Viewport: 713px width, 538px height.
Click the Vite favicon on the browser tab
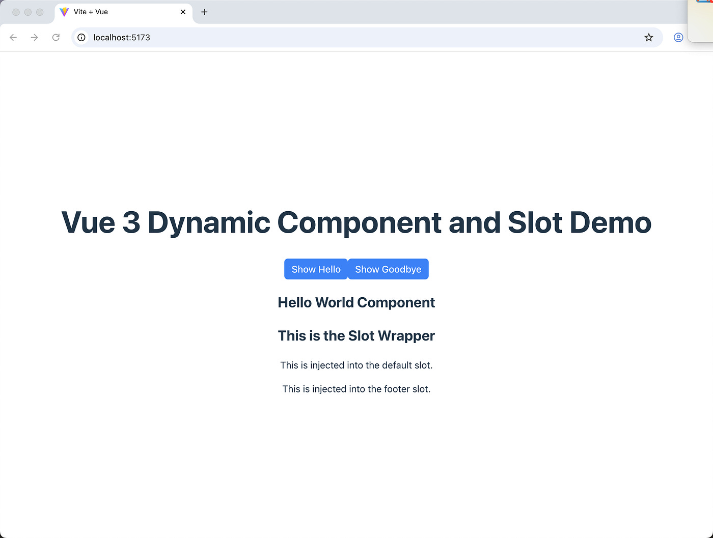click(64, 12)
